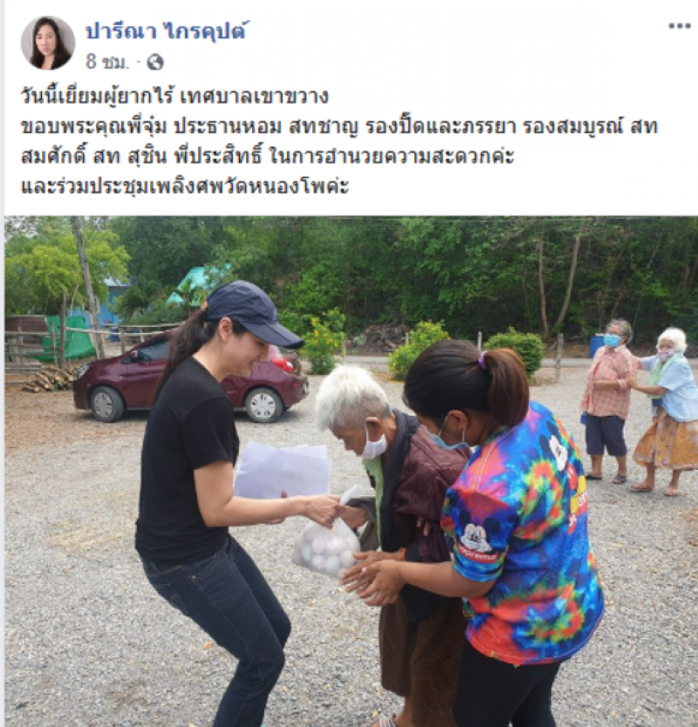Click the line starting ขอบพระคุณพี่จุ๋ม
The height and width of the screenshot is (727, 698).
[339, 126]
